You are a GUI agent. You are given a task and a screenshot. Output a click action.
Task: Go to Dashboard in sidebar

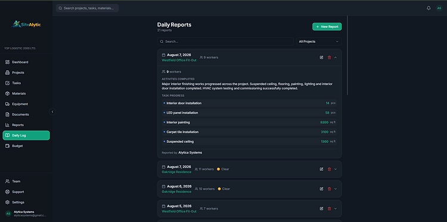(26, 62)
